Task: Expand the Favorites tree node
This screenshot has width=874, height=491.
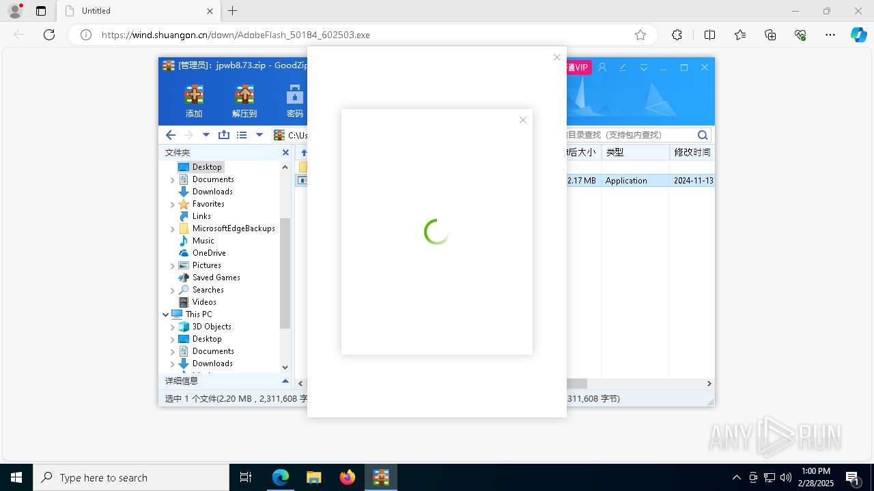Action: click(x=172, y=205)
